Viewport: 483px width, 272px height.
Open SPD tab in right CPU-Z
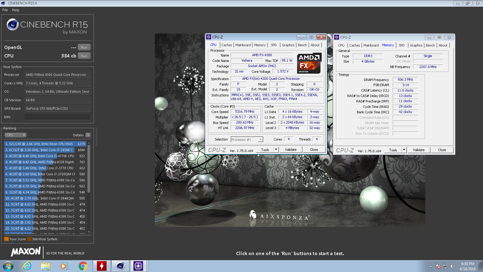pos(402,45)
